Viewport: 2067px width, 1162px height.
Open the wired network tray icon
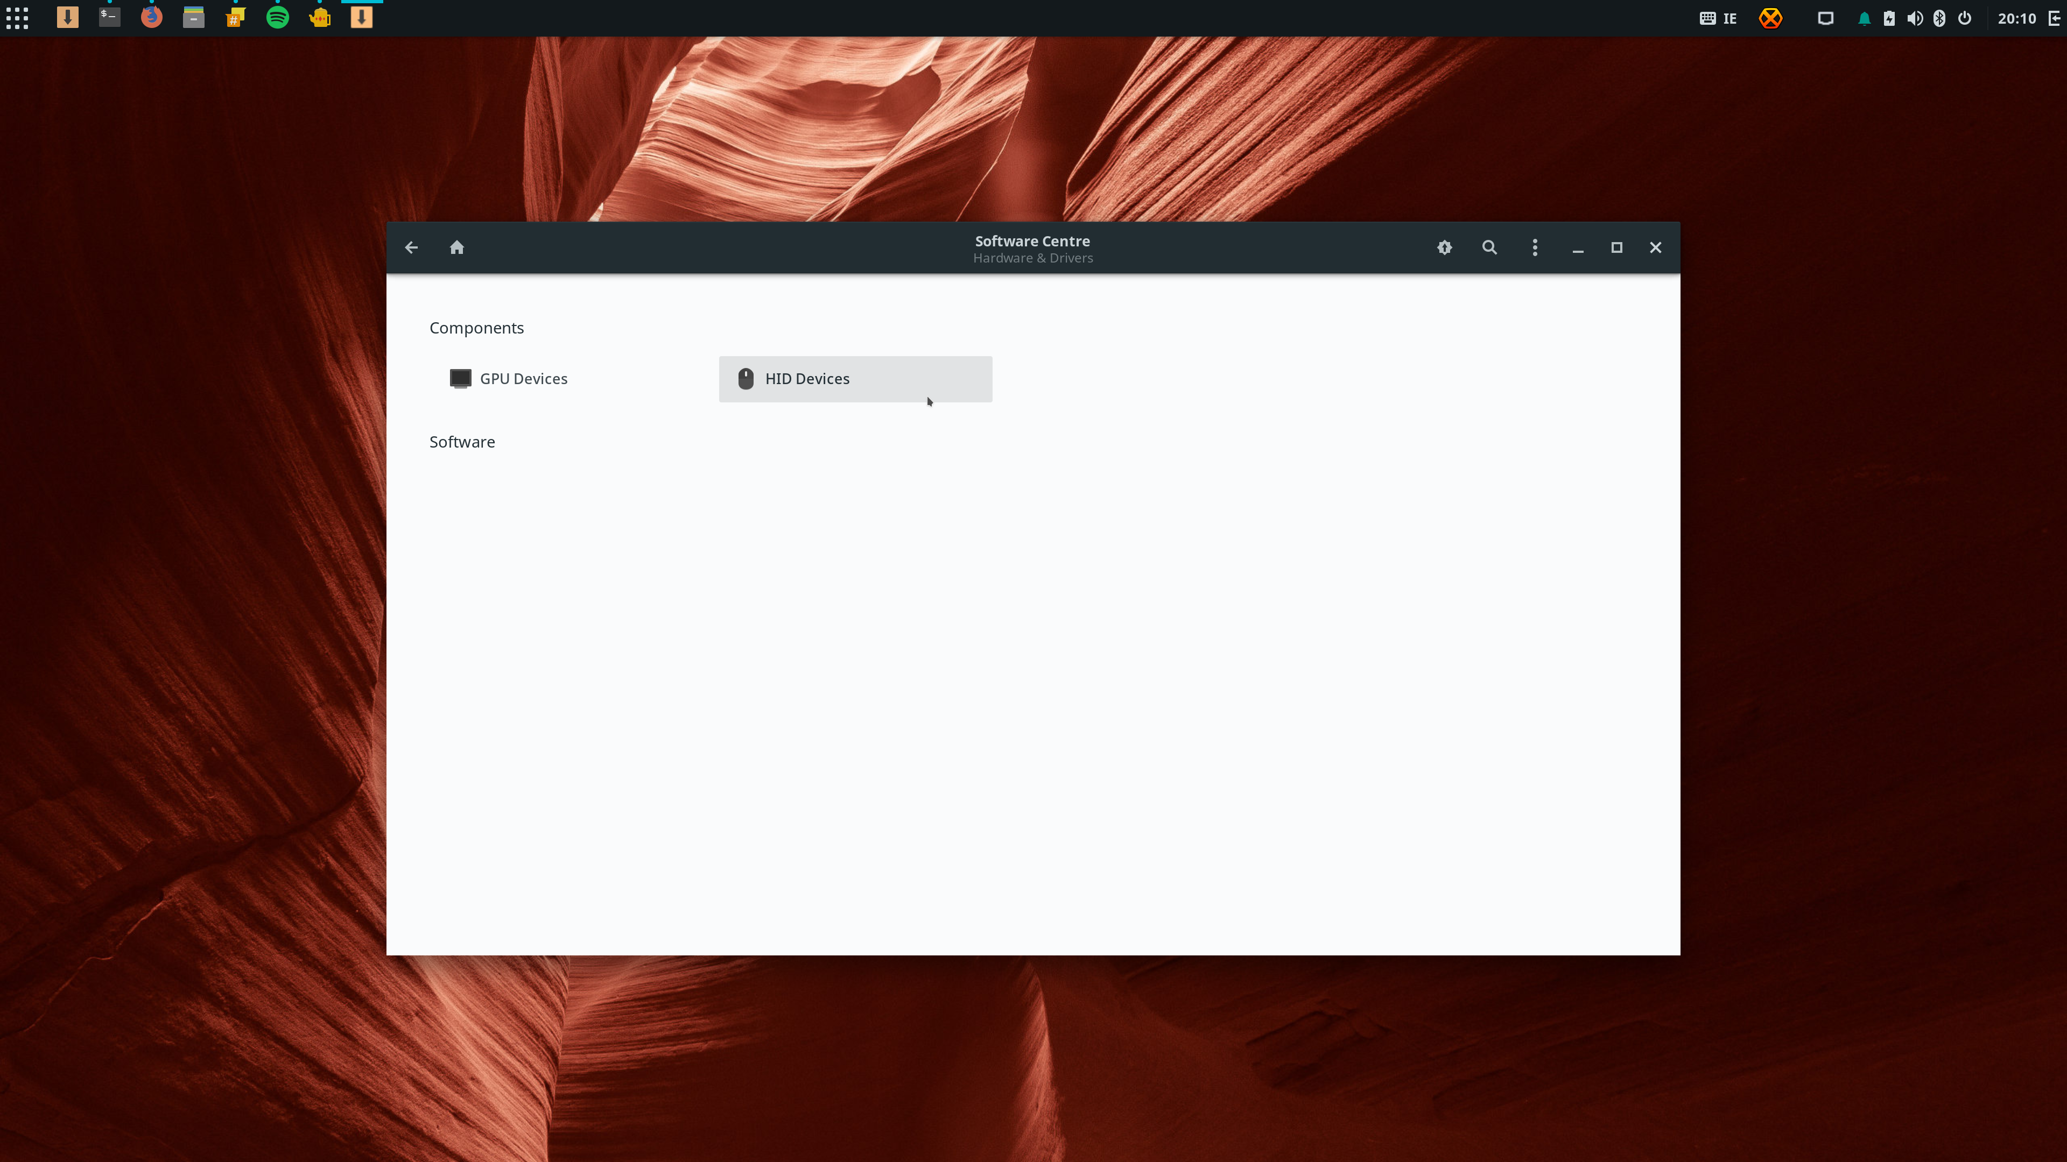click(x=1825, y=18)
